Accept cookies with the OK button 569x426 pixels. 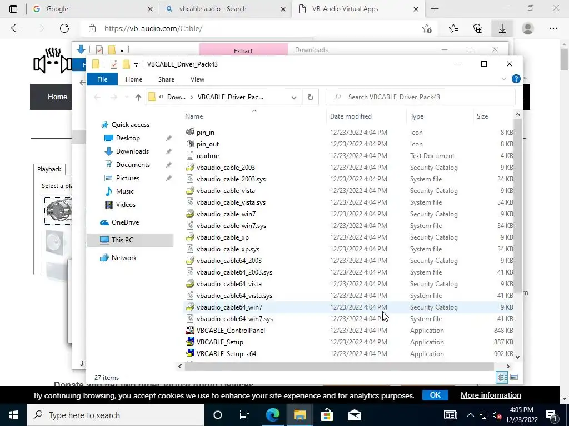[x=435, y=395]
